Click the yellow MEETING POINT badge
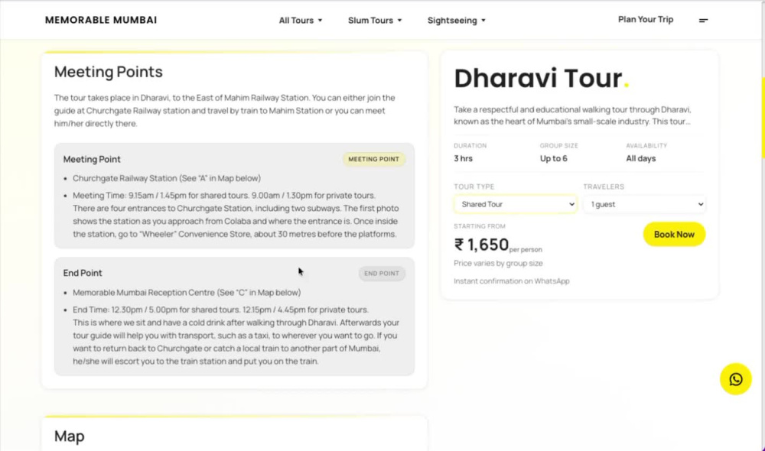765x451 pixels. click(374, 159)
